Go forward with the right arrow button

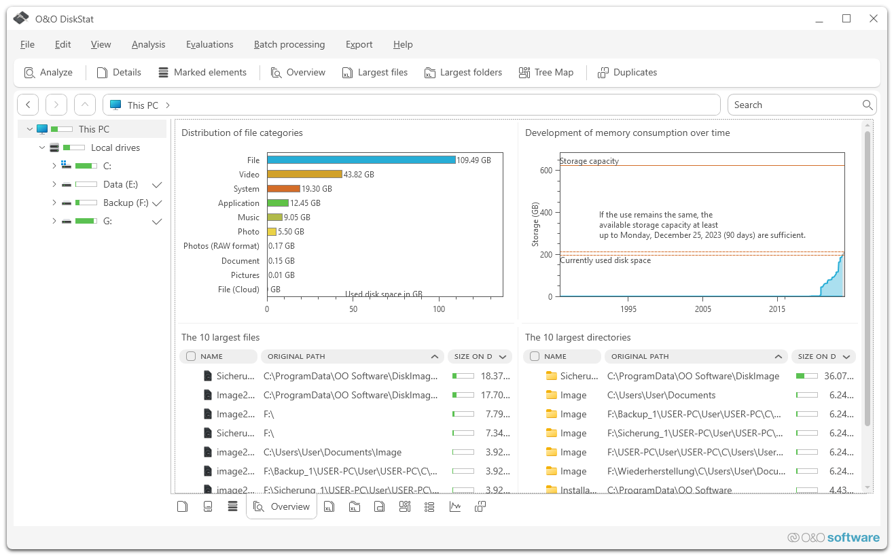point(56,105)
